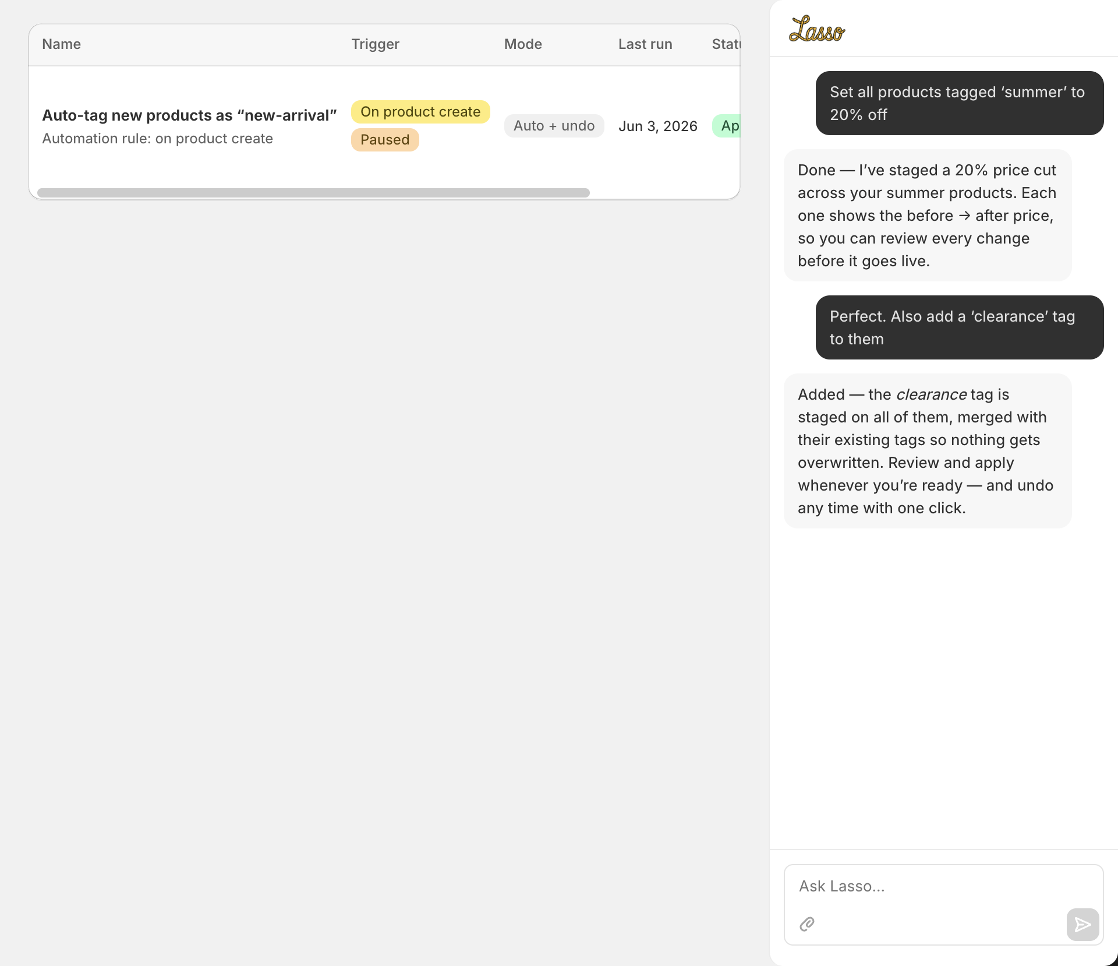Viewport: 1118px width, 966px height.
Task: Send the message with the arrow button
Action: tap(1082, 925)
